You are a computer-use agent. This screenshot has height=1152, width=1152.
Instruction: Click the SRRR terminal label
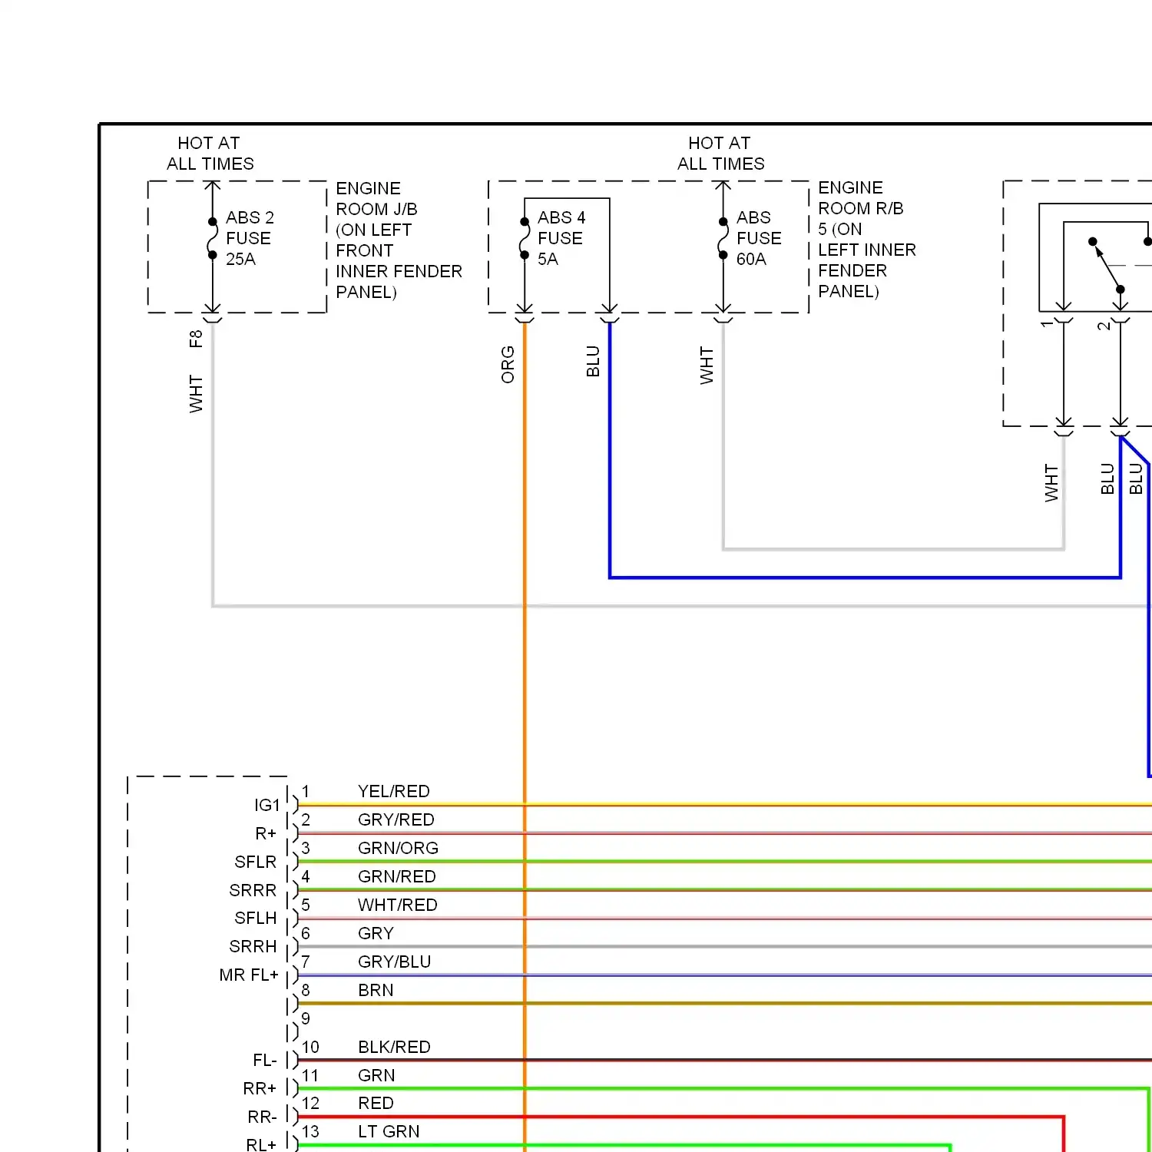253,890
